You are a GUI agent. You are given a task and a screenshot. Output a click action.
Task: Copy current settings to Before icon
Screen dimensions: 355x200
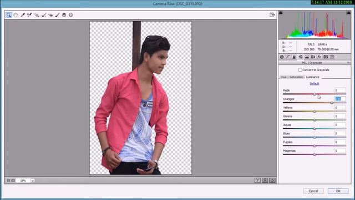click(272, 180)
